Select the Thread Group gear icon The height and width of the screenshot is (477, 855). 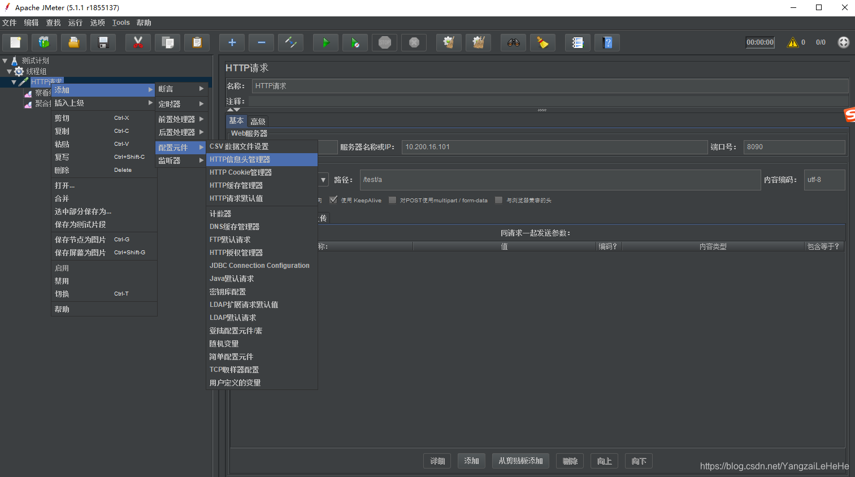pyautogui.click(x=19, y=71)
